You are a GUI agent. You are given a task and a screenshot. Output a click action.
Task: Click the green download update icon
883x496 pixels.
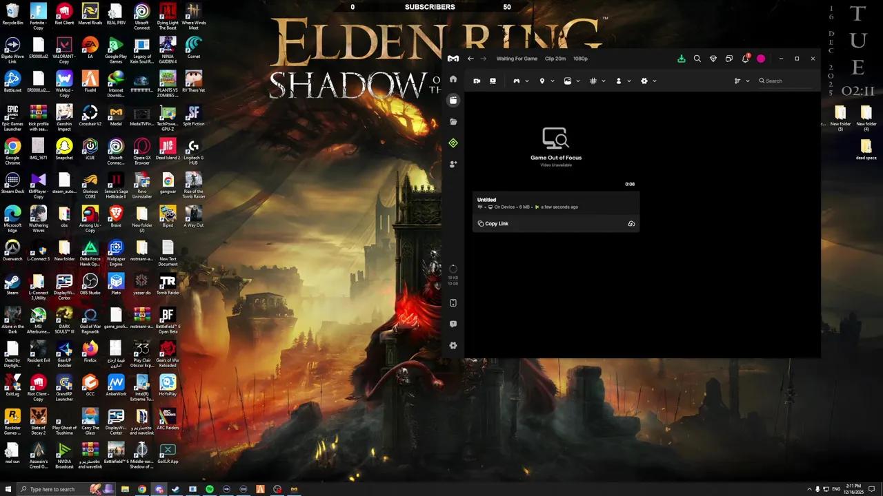[682, 59]
